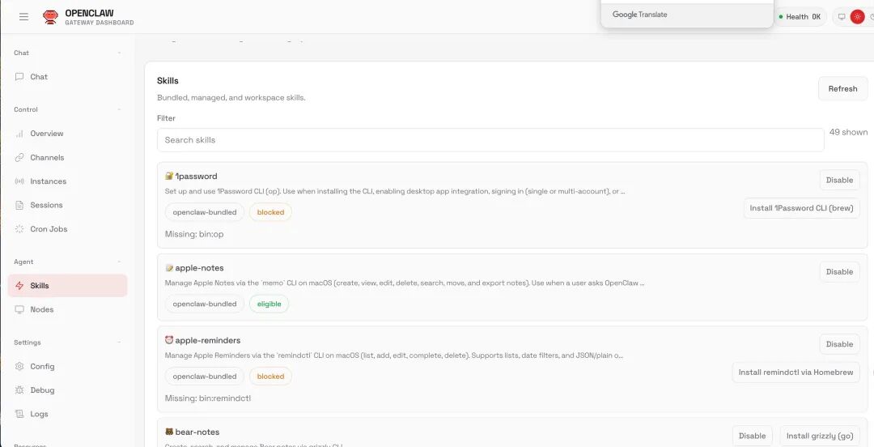Install 1Password CLI via brew
This screenshot has height=447, width=874.
click(801, 208)
